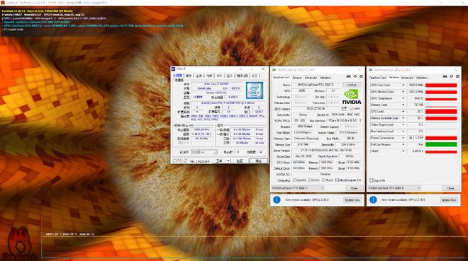Click the CPU-Z OK button at bottom right
The image size is (468, 261).
point(259,161)
